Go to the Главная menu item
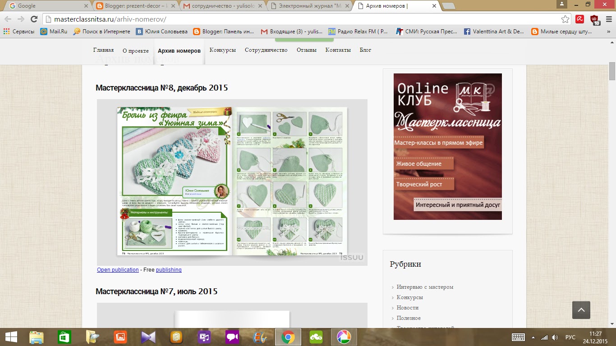Image resolution: width=616 pixels, height=346 pixels. (103, 50)
